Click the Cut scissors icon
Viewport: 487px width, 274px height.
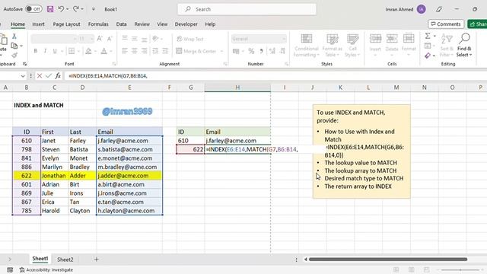[x=14, y=37]
